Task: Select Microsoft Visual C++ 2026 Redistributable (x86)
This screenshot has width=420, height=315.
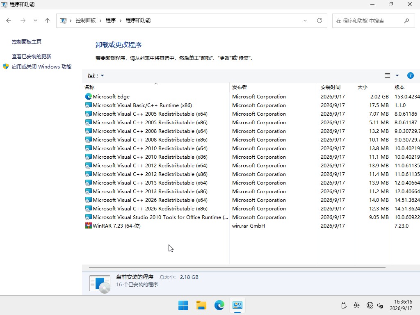Action: point(150,208)
